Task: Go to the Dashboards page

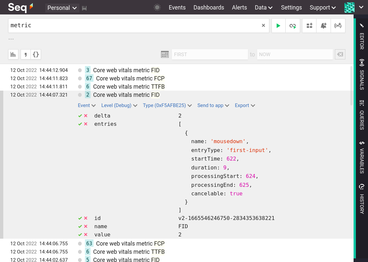Action: tap(209, 8)
